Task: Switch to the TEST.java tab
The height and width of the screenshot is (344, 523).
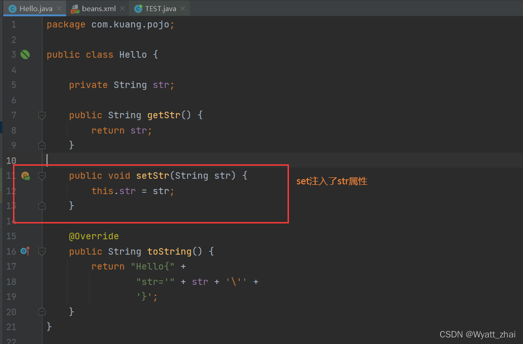Action: tap(160, 8)
